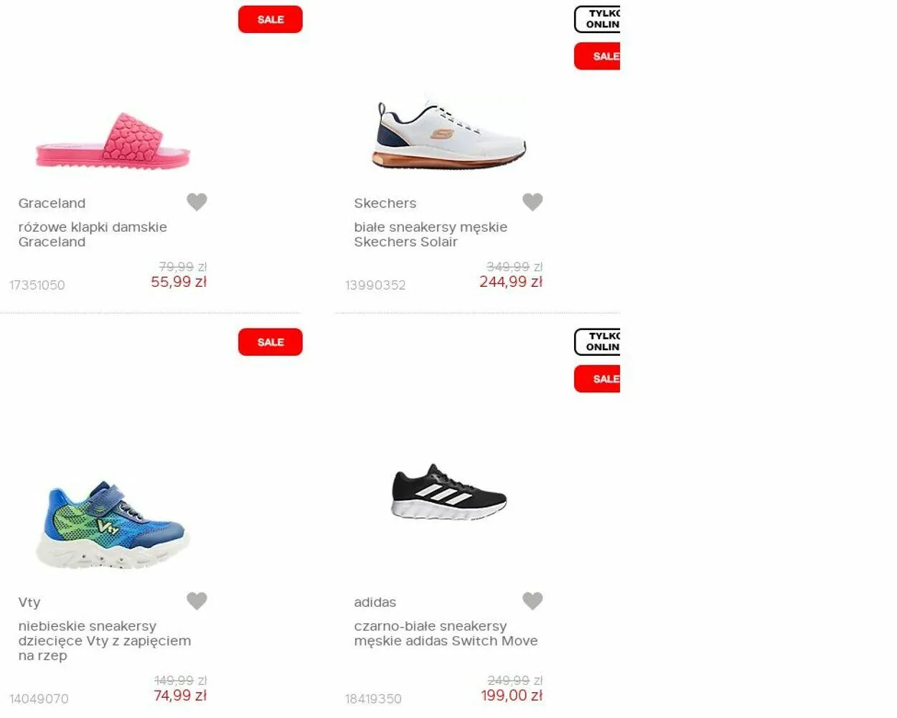The height and width of the screenshot is (718, 897).
Task: Toggle wishlist heart for Vty sneakers
Action: pos(197,601)
